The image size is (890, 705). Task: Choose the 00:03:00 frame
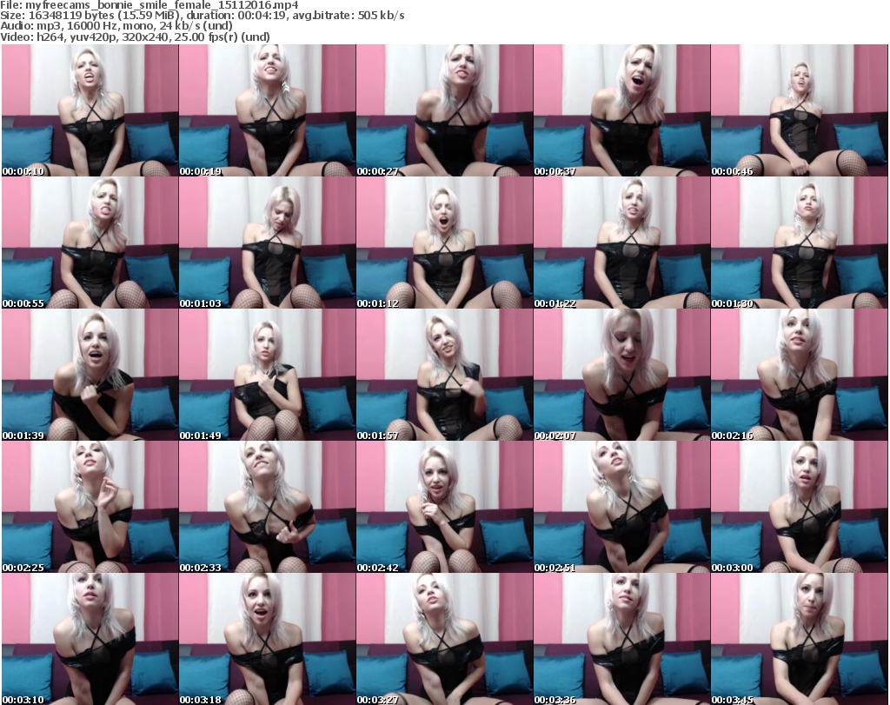(x=800, y=507)
